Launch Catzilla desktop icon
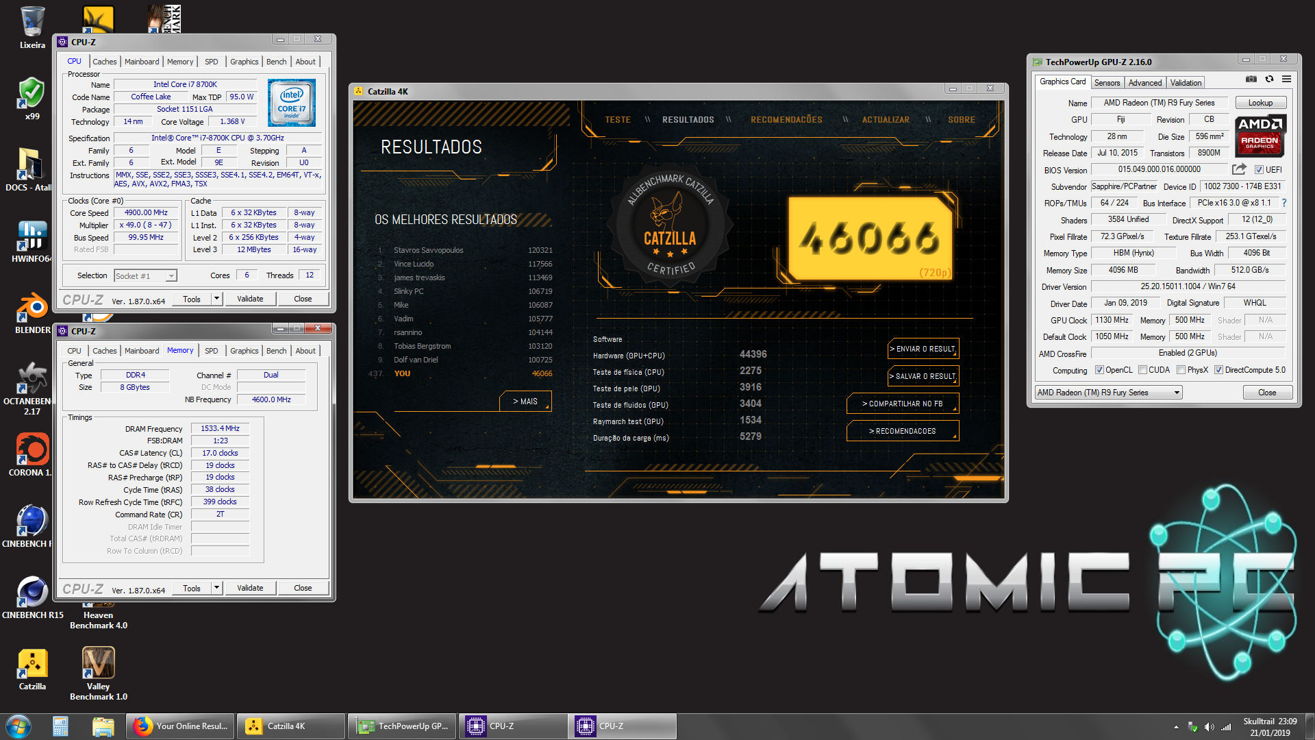The image size is (1315, 740). coord(32,669)
